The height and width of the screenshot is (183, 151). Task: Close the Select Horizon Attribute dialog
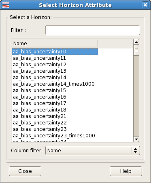145,5
